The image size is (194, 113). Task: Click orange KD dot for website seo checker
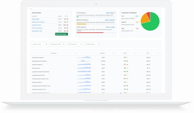point(67,22)
